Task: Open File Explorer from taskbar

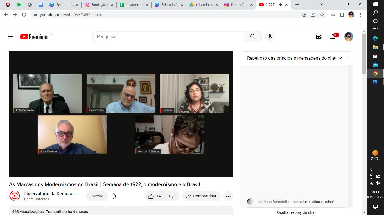Action: pos(375,47)
